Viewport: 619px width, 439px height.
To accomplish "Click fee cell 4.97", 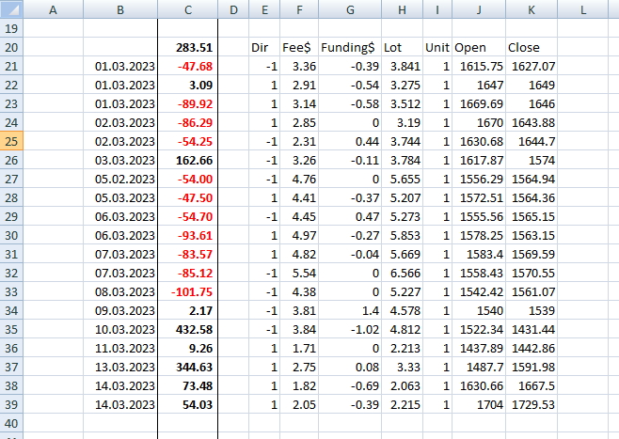I will pyautogui.click(x=299, y=235).
